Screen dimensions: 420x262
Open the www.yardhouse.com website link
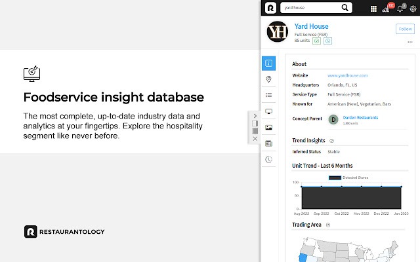point(347,76)
